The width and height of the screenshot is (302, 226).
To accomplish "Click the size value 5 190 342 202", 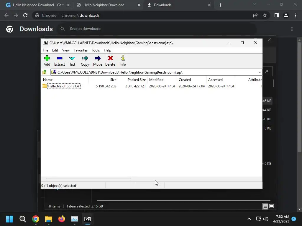I will click(106, 86).
